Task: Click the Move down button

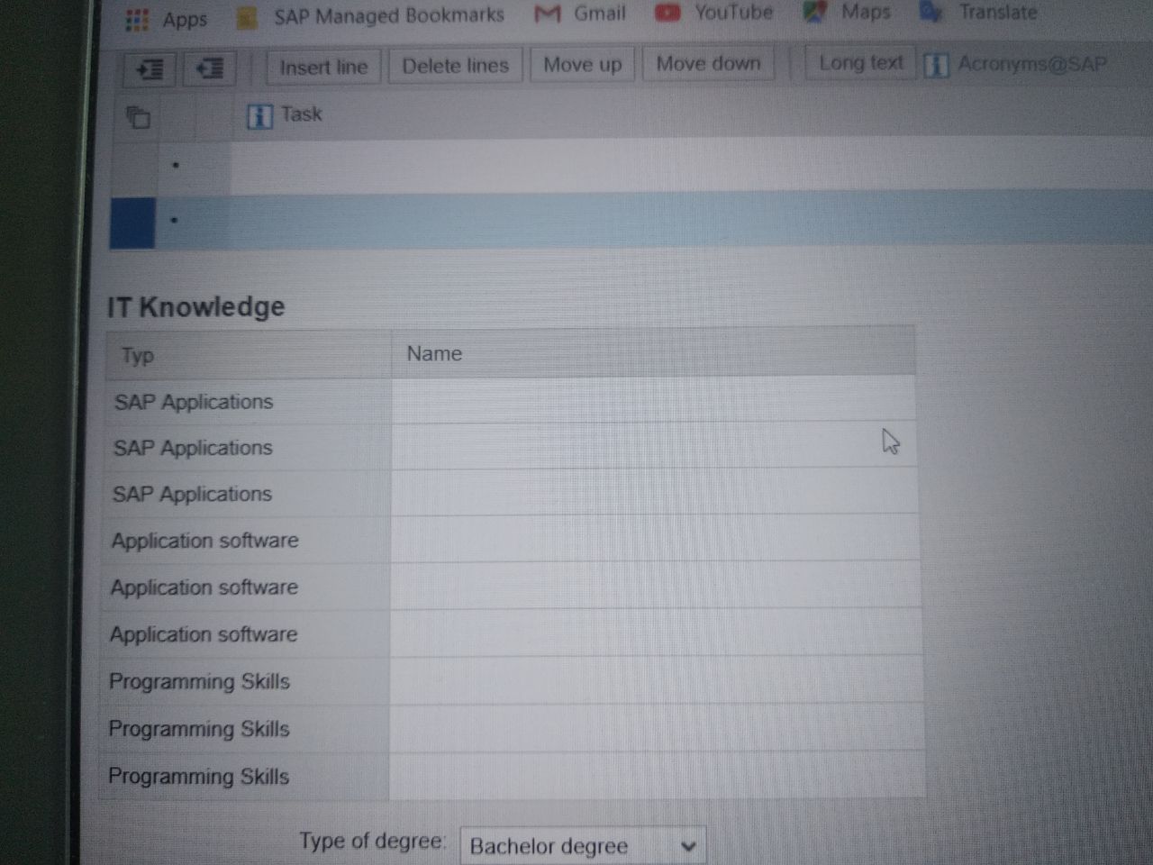Action: [x=708, y=64]
